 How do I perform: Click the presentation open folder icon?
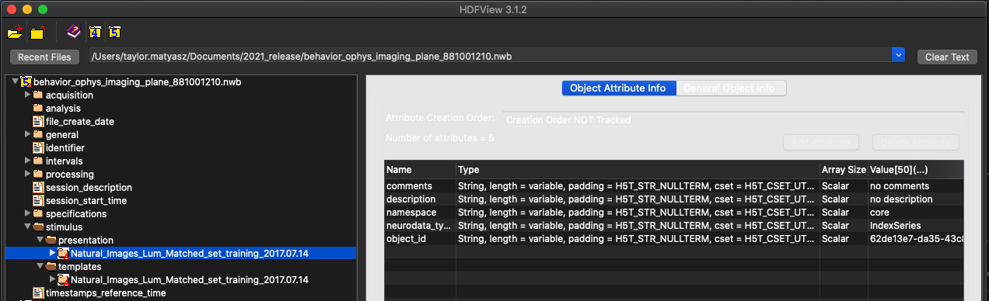coord(51,240)
